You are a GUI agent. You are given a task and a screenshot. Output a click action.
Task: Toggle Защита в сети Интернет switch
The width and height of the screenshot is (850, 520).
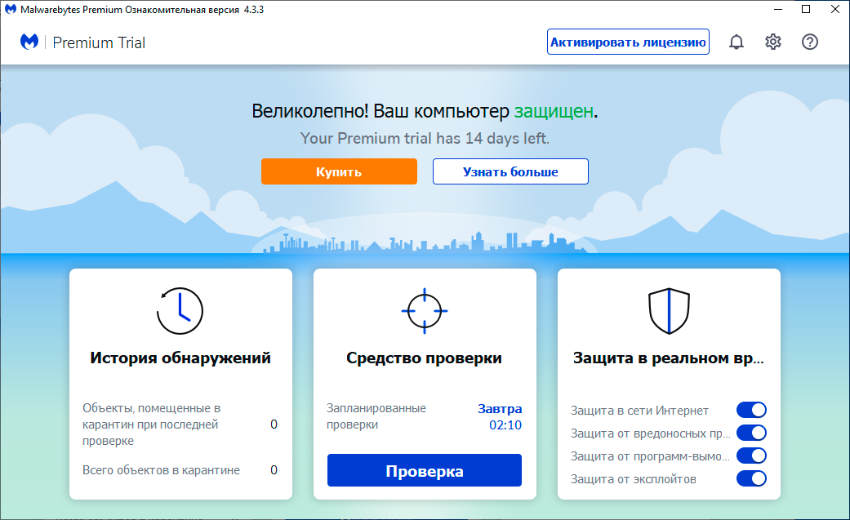(751, 410)
